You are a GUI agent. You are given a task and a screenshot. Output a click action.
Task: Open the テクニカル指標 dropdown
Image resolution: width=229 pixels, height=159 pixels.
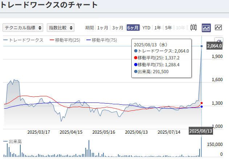tap(23, 28)
